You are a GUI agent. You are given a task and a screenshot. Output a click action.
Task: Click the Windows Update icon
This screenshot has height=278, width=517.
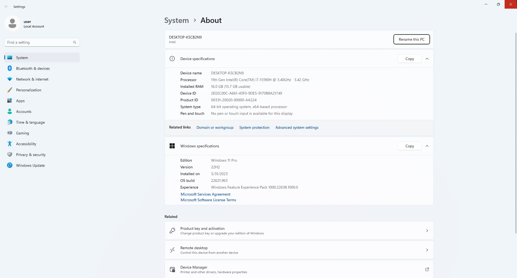(x=10, y=165)
